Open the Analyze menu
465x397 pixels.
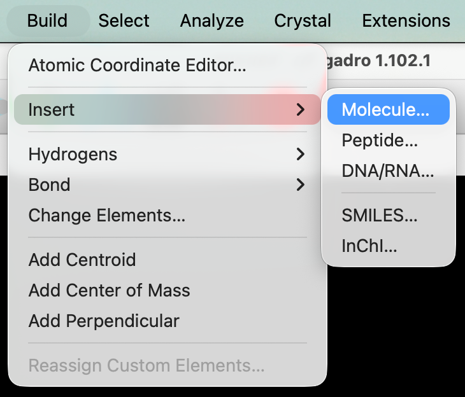click(x=211, y=20)
